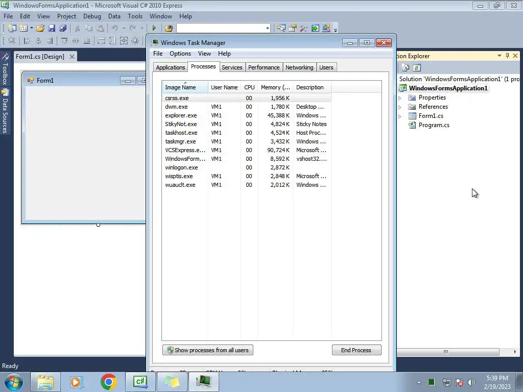Open the toolbar options overflow arrow
This screenshot has width=523, height=392.
coord(336,29)
